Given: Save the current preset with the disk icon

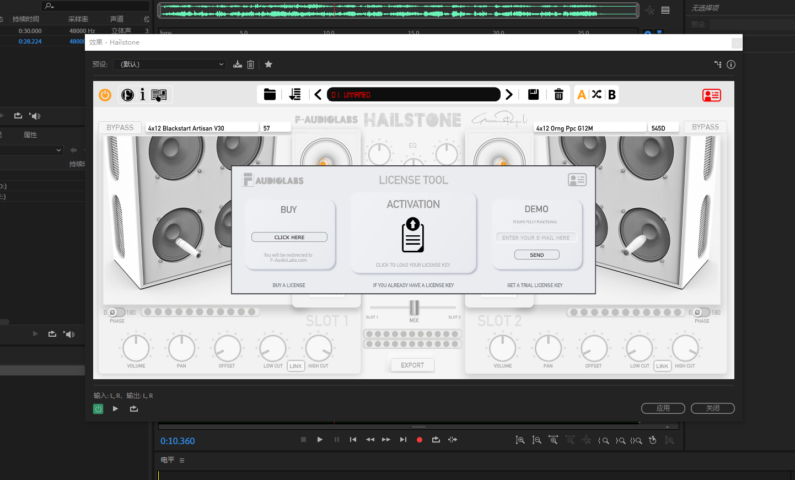Looking at the screenshot, I should (x=533, y=94).
